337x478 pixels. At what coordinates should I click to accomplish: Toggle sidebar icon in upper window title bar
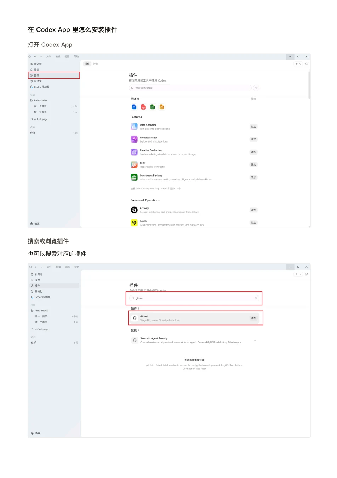tap(30, 56)
